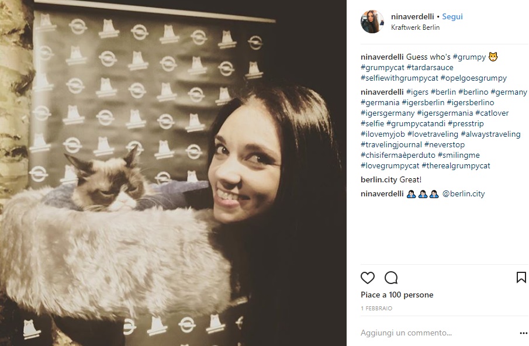Open #grumpycat hashtag
The width and height of the screenshot is (529, 346).
382,67
